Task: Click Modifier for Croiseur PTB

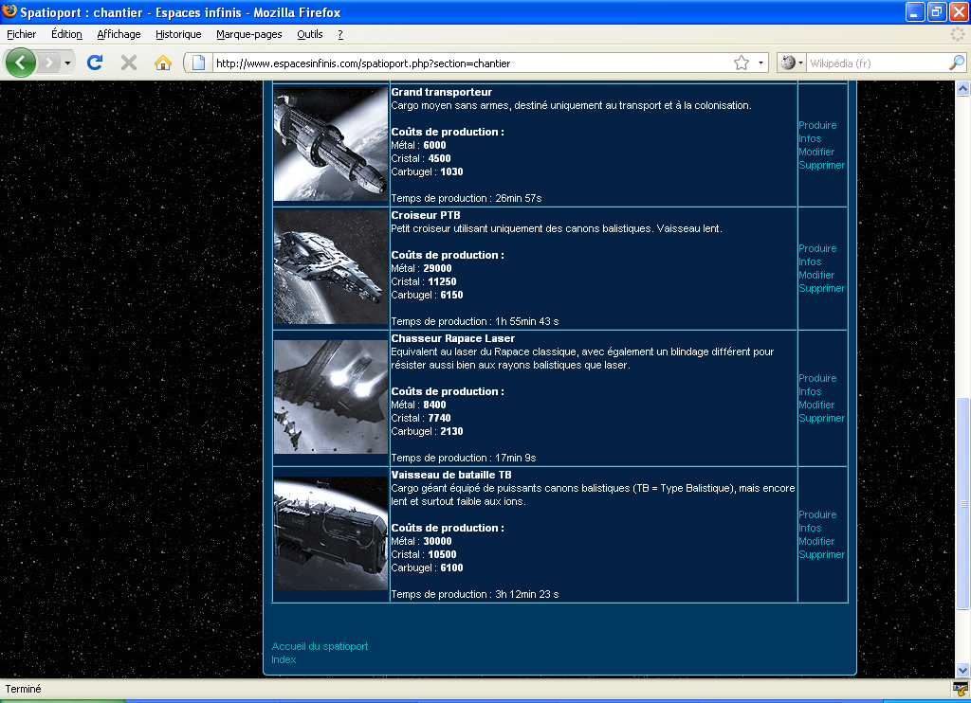Action: click(816, 275)
